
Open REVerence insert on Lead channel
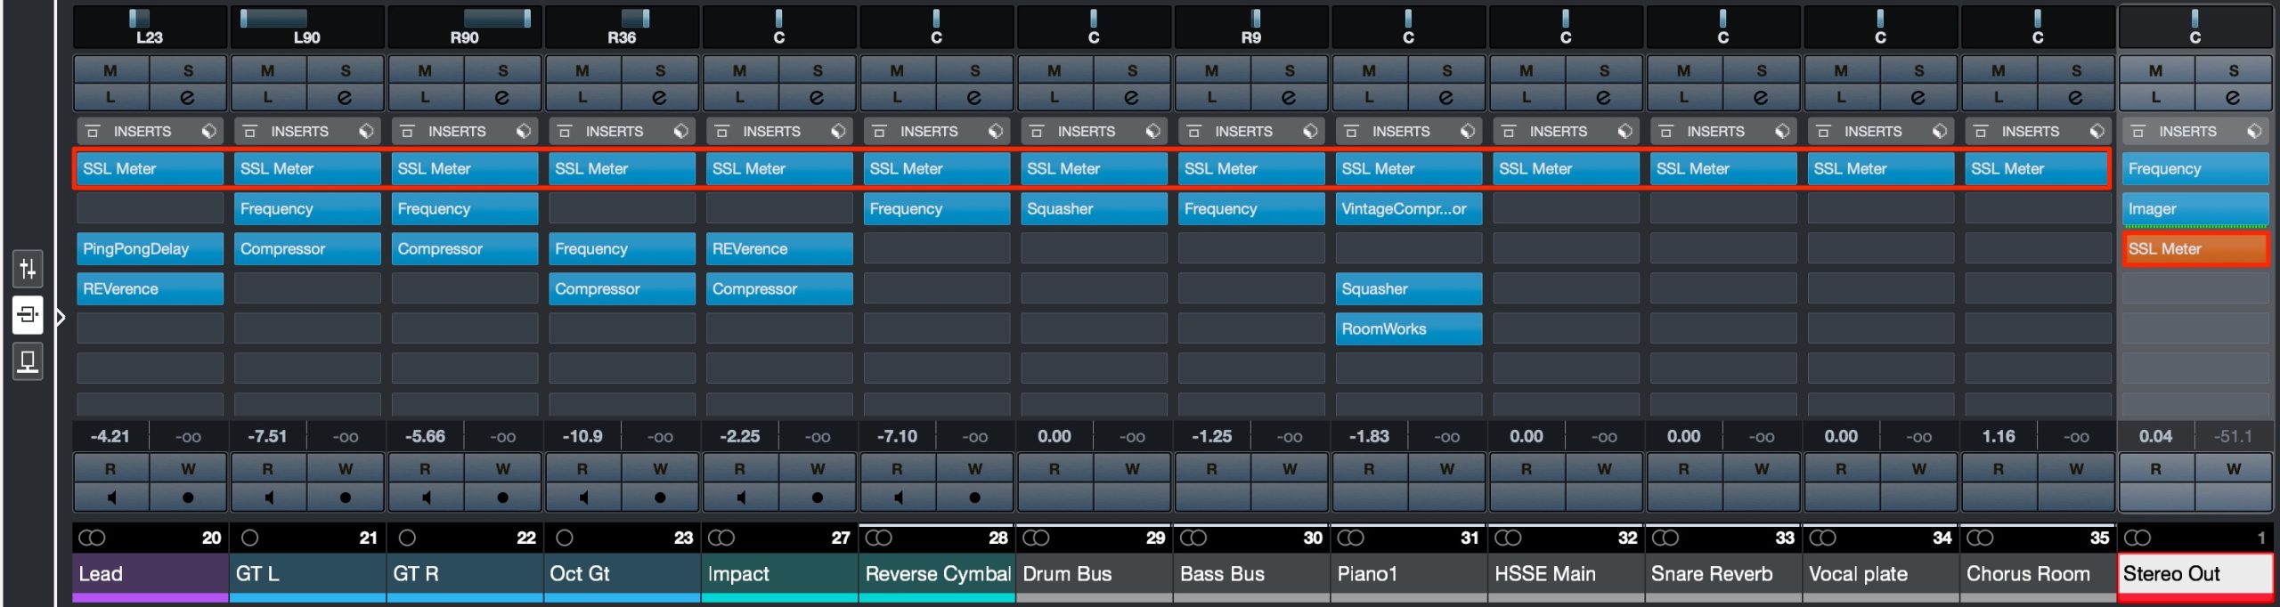(150, 289)
